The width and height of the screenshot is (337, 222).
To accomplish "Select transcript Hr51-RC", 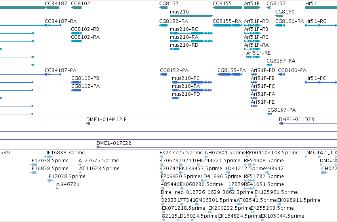I will [x=316, y=21].
